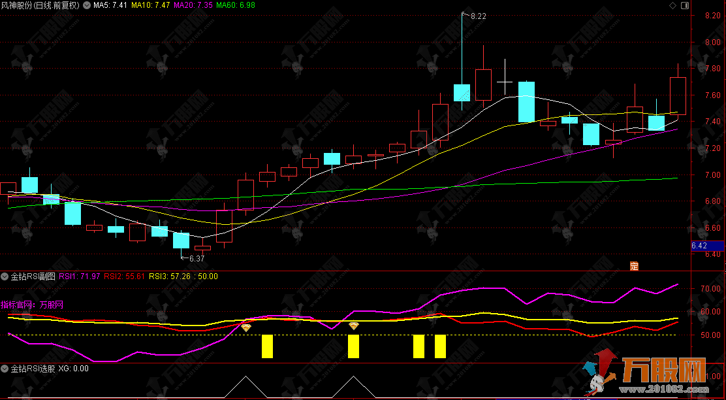
Task: Click the first gold diamond signal marker
Action: [x=246, y=327]
